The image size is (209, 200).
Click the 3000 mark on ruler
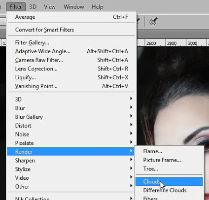[192, 43]
